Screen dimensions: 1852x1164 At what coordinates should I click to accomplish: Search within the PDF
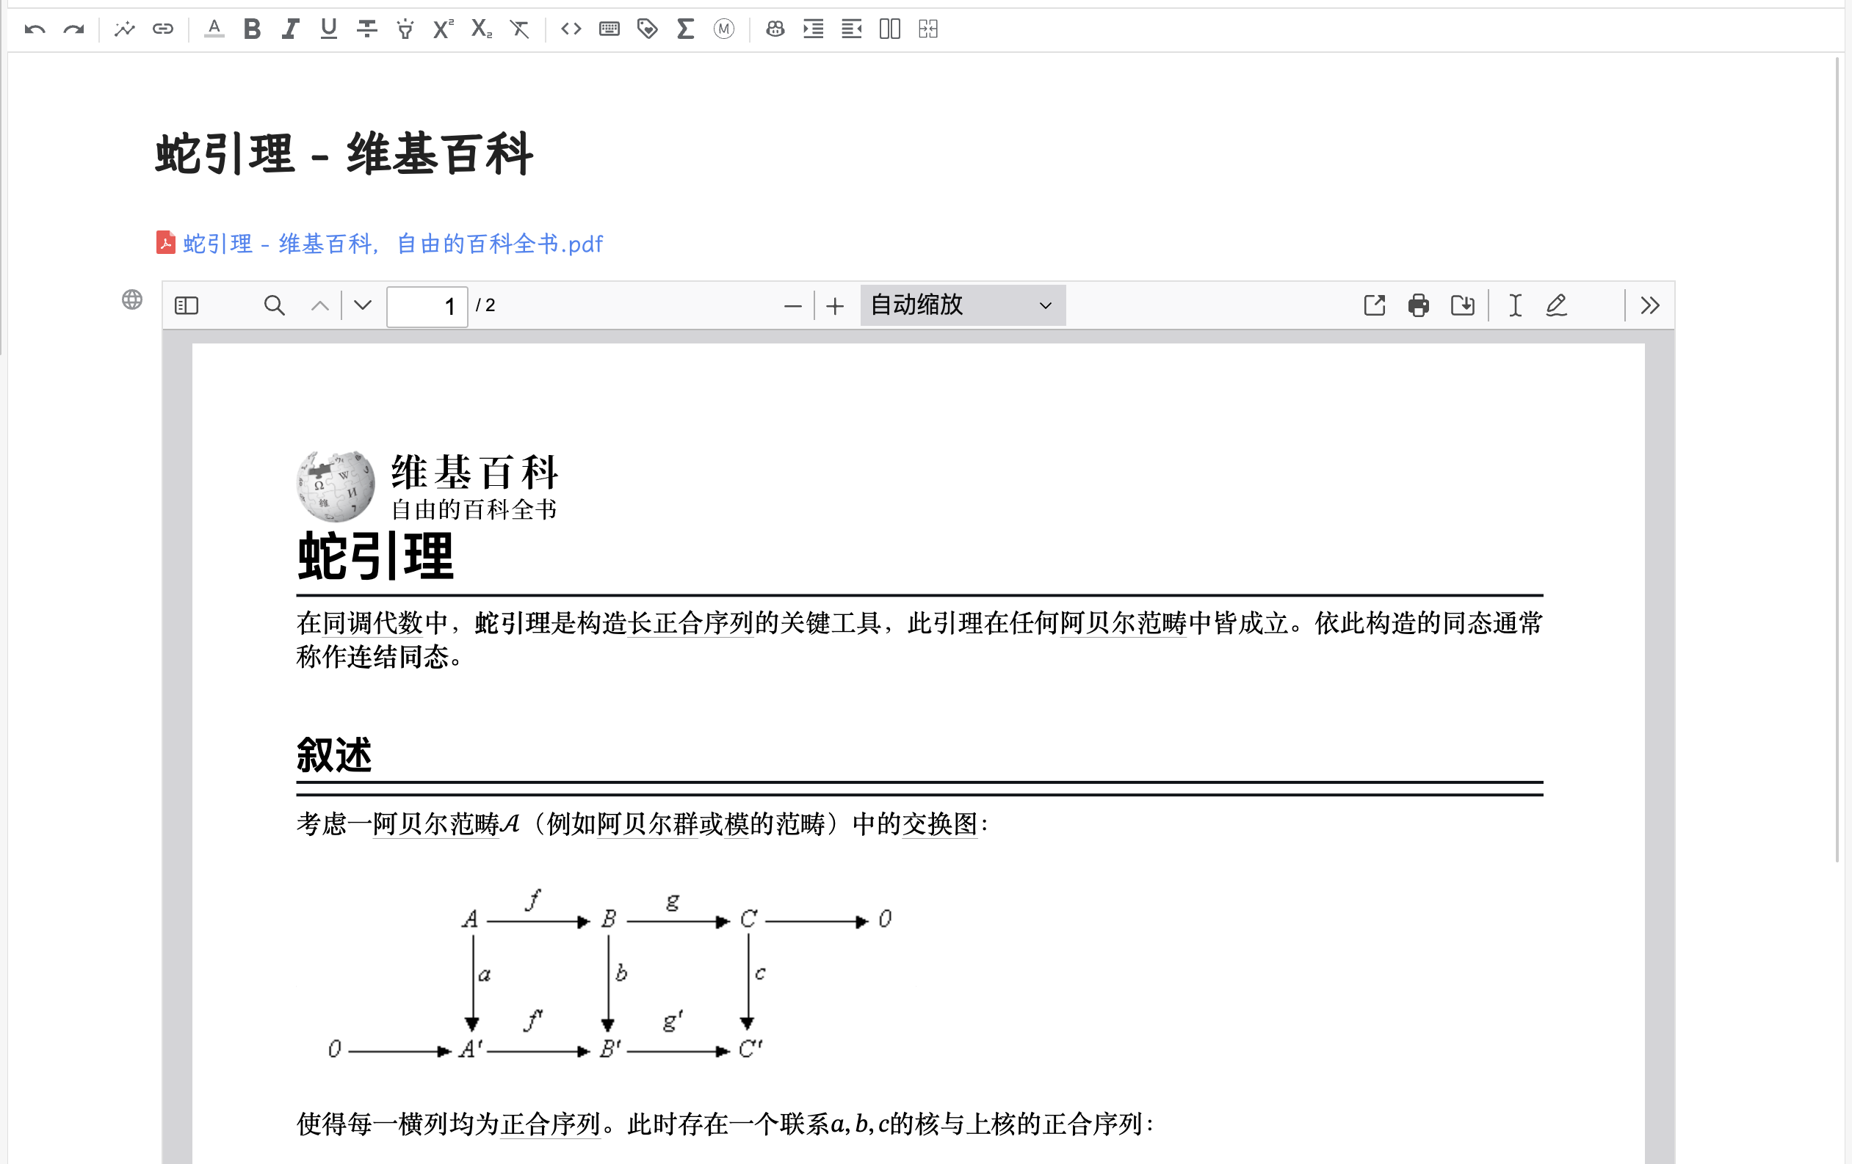coord(275,305)
